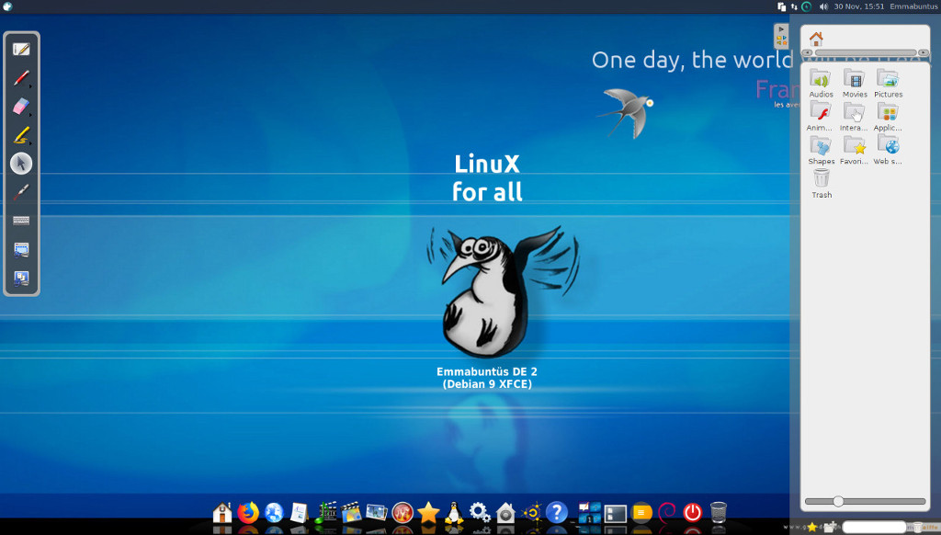This screenshot has height=535, width=941.
Task: Click the window panel layout icon in dock
Action: tap(615, 513)
